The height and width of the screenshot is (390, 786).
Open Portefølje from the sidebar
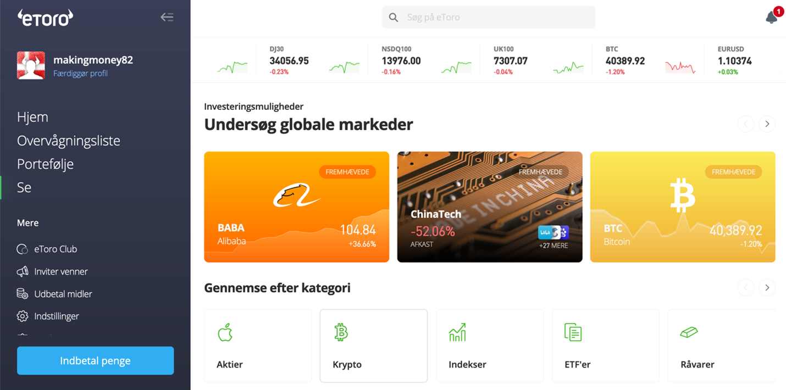(x=45, y=164)
